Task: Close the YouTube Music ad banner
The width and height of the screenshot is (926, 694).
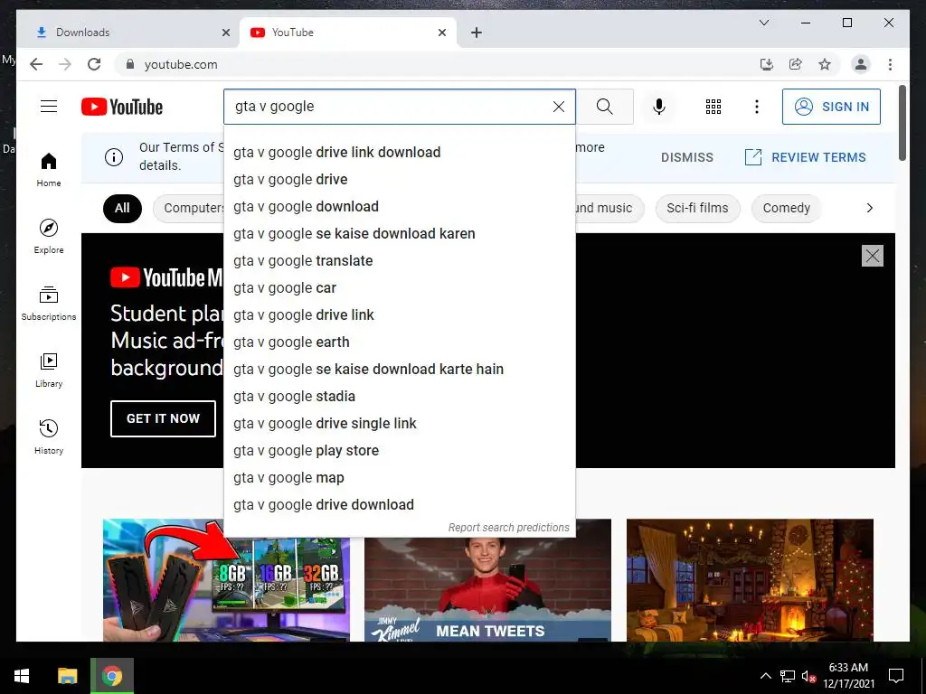Action: (873, 256)
